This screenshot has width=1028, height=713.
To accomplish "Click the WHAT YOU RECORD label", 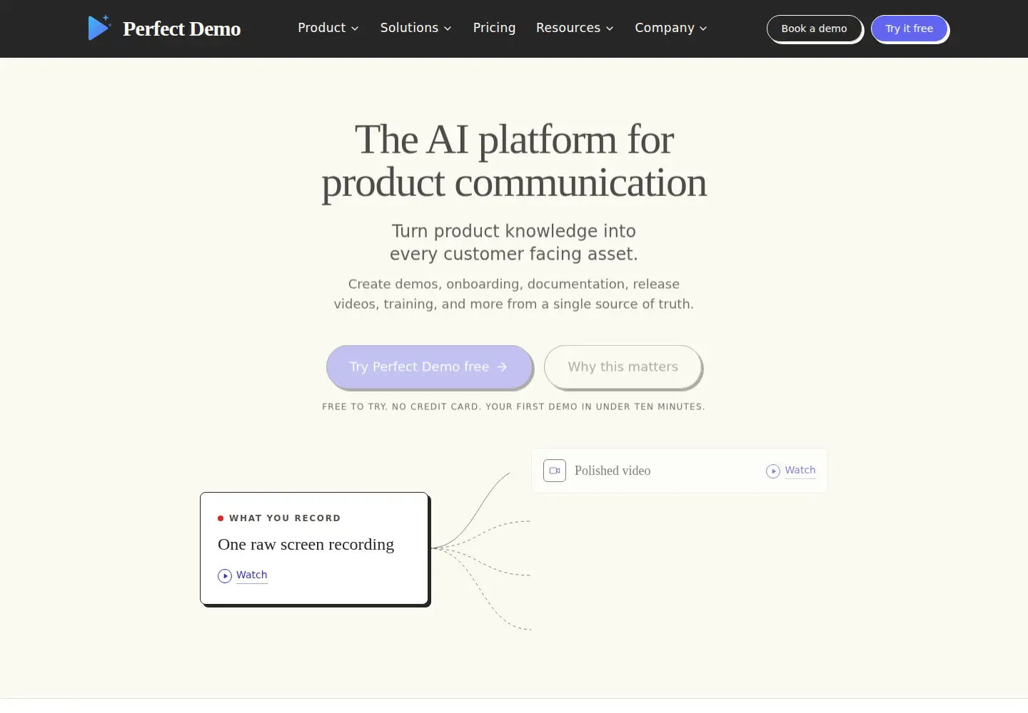I will pos(285,518).
